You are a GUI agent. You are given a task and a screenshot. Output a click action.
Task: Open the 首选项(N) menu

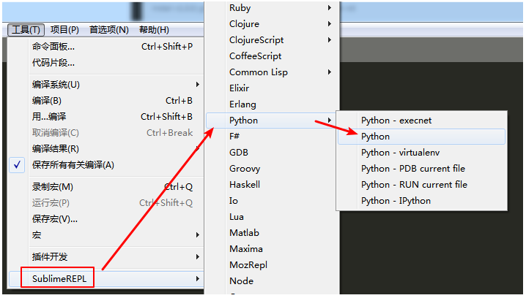108,30
